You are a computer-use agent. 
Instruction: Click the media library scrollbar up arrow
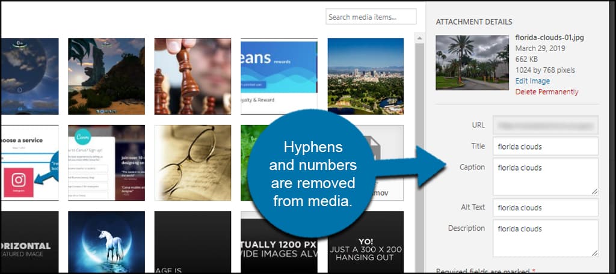419,38
